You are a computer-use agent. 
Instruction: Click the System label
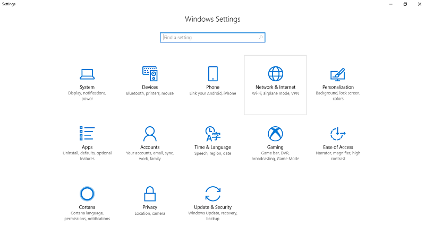(x=87, y=87)
